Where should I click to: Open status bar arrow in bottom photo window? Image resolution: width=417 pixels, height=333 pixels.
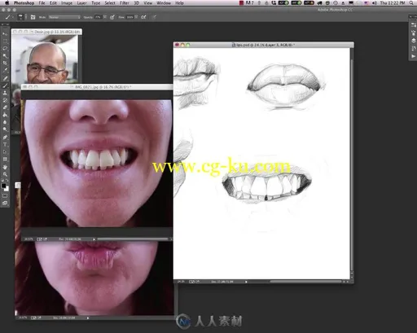[88, 318]
